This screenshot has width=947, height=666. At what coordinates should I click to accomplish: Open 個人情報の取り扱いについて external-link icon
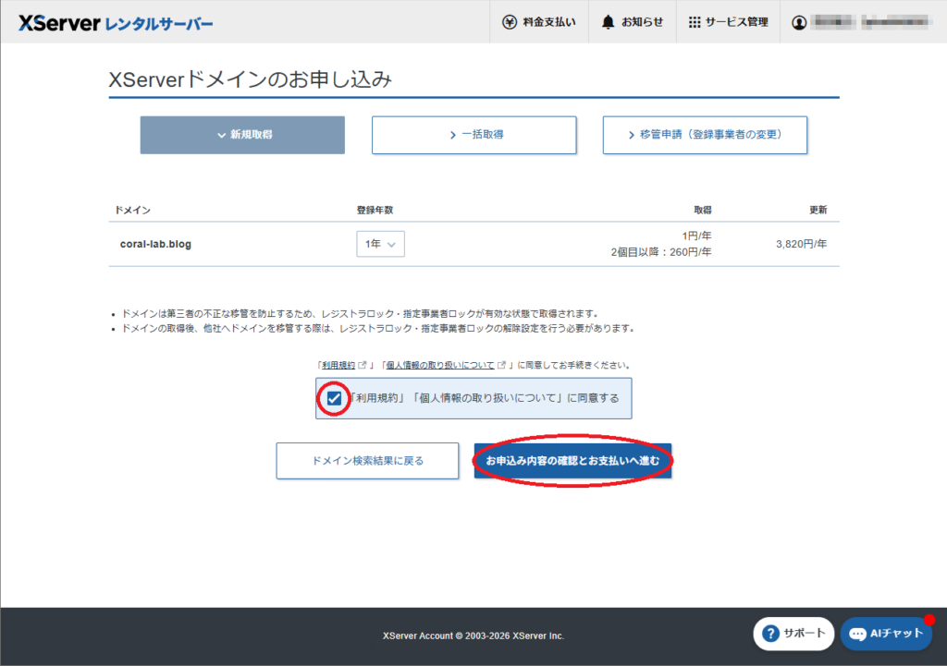(502, 363)
